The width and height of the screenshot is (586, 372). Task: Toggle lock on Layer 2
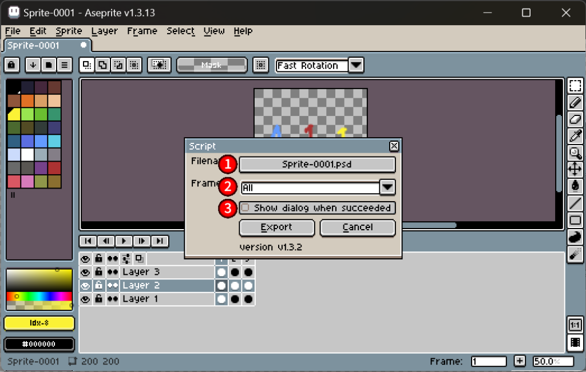tap(98, 285)
